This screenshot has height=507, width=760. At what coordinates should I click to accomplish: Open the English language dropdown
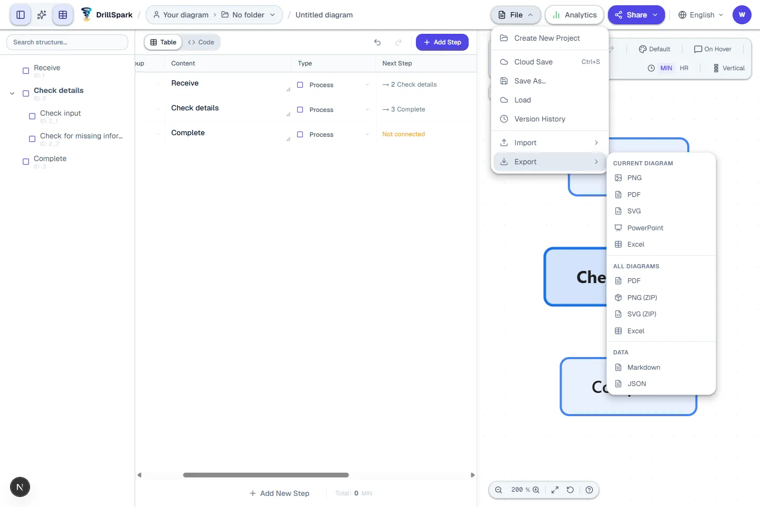coord(701,15)
